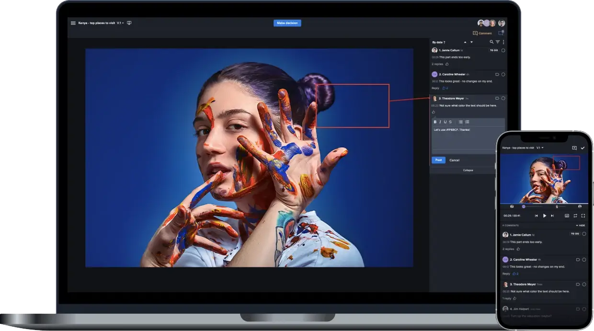This screenshot has width=594, height=331.
Task: Click the Make decision button
Action: click(x=287, y=23)
